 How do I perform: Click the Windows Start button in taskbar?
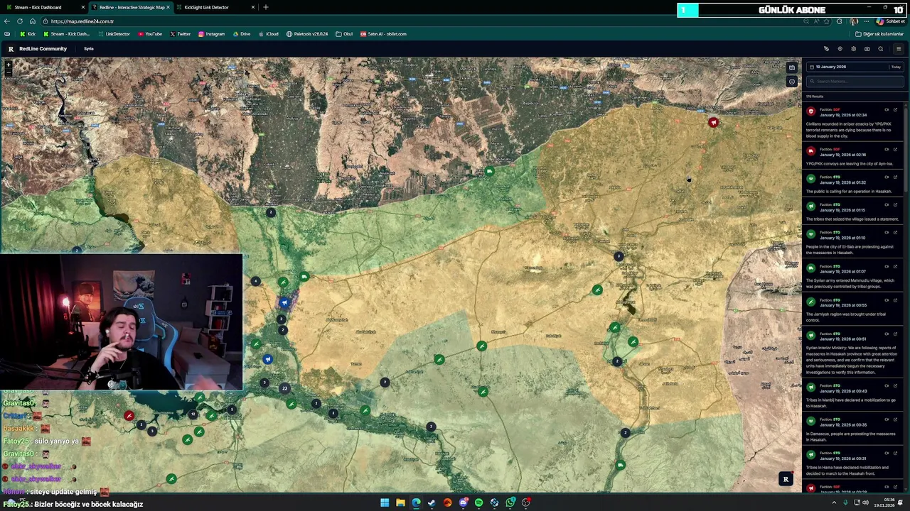tap(385, 502)
